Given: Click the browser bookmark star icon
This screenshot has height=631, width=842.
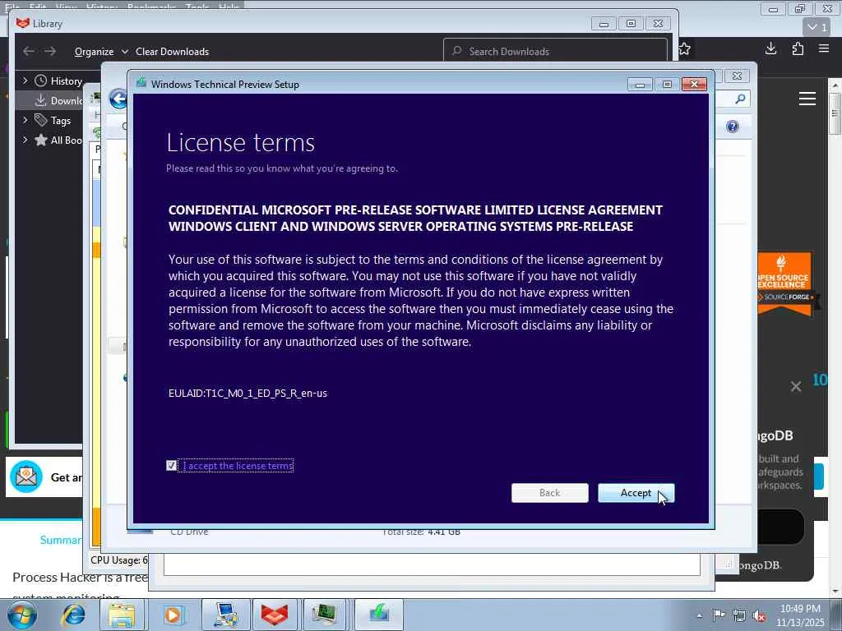Looking at the screenshot, I should (x=685, y=49).
